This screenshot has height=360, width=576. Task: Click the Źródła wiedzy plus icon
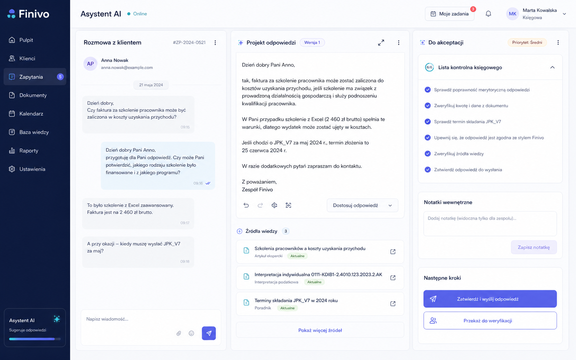click(x=240, y=231)
